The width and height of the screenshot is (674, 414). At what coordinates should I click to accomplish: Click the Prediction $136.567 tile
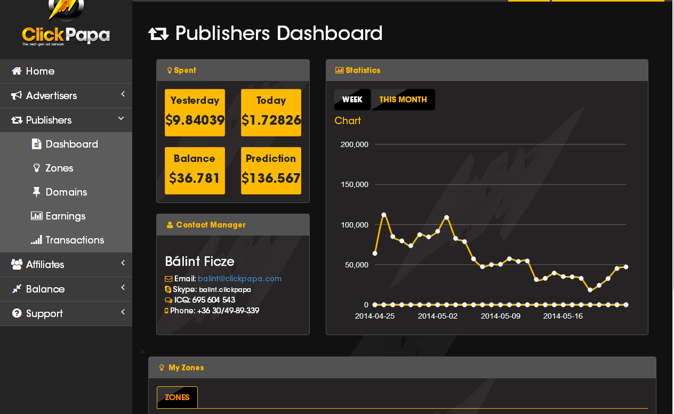click(x=271, y=171)
